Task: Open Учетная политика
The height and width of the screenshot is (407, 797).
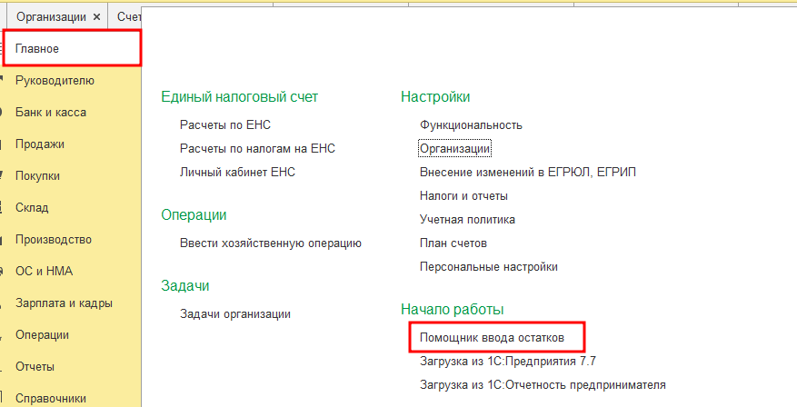Action: (467, 220)
